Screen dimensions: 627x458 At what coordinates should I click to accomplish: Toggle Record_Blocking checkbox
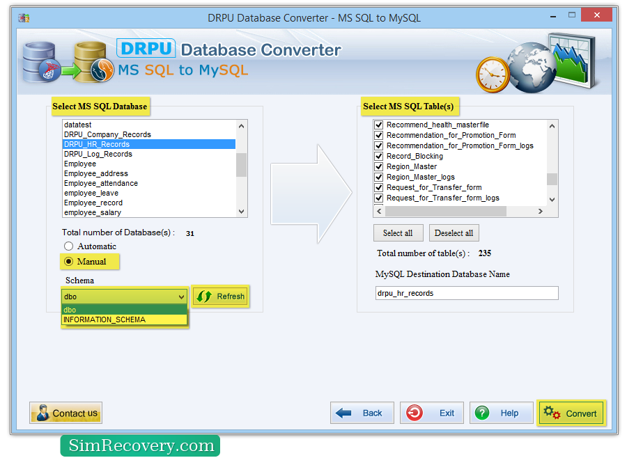[x=379, y=156]
